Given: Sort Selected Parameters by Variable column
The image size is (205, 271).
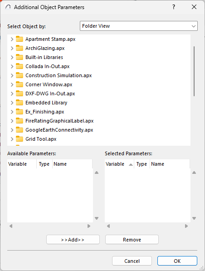Looking at the screenshot, I should 119,164.
